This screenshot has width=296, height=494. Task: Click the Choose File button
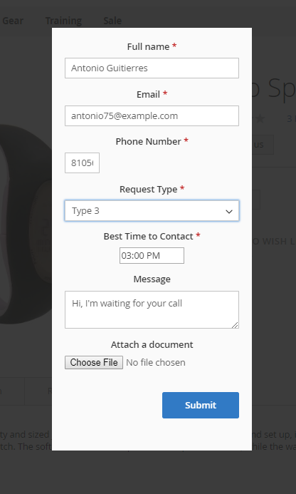tap(94, 362)
